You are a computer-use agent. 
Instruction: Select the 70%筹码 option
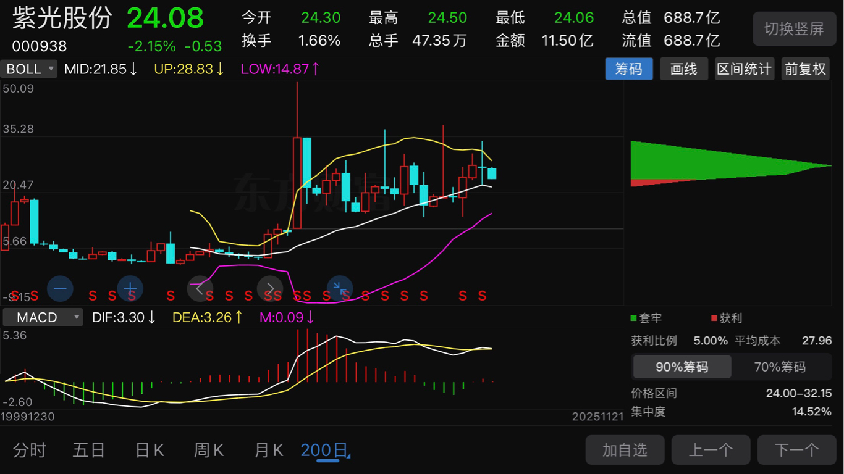780,367
